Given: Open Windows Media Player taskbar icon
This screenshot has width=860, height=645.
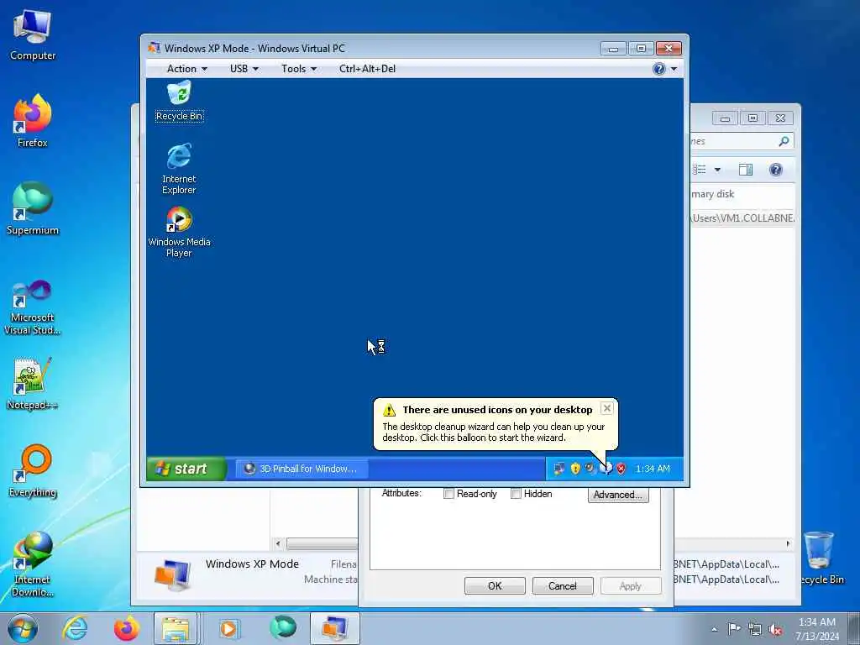Looking at the screenshot, I should point(228,628).
